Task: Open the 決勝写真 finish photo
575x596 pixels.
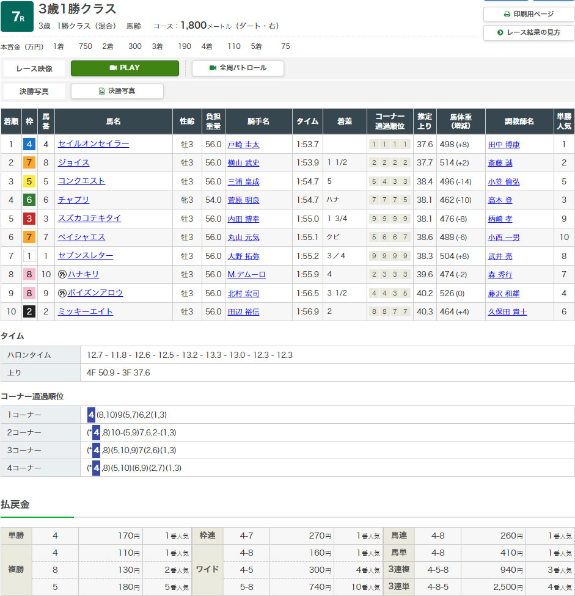Action: (117, 91)
